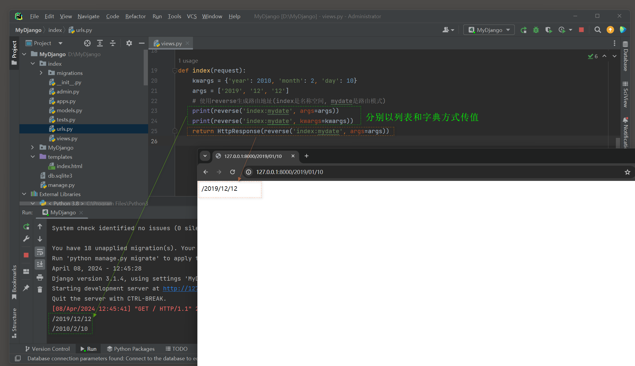Viewport: 635px width, 366px height.
Task: Click the Profile run icon
Action: click(x=562, y=30)
